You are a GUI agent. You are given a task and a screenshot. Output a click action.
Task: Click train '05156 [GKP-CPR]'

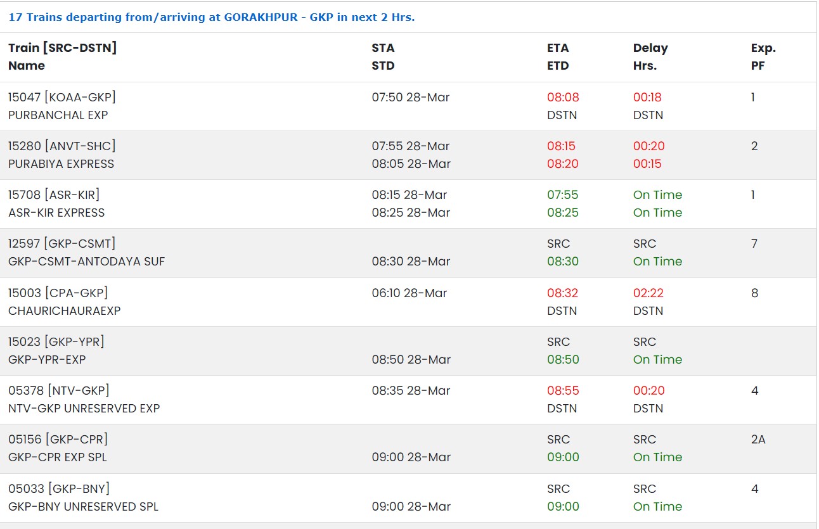58,440
